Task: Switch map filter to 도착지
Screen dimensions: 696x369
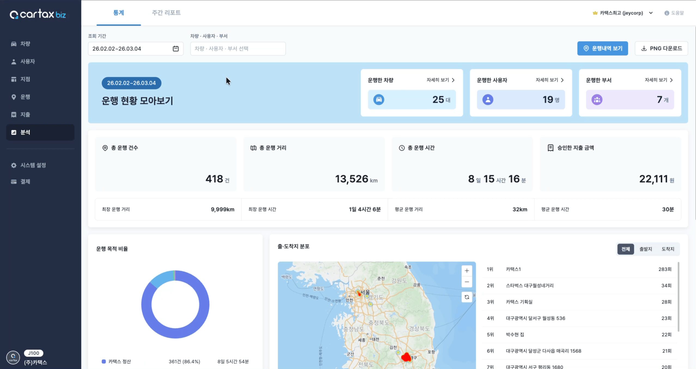Action: click(668, 249)
